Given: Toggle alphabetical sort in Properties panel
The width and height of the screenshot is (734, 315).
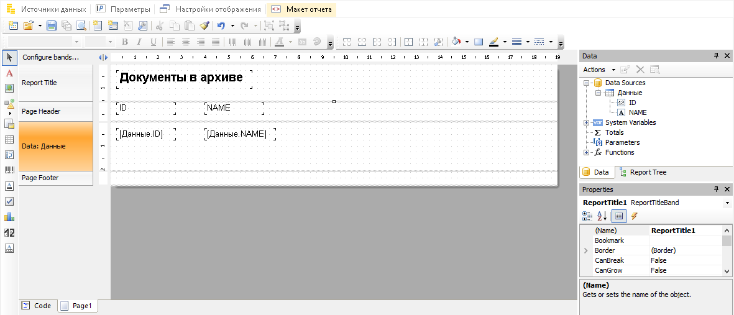Looking at the screenshot, I should pos(602,216).
